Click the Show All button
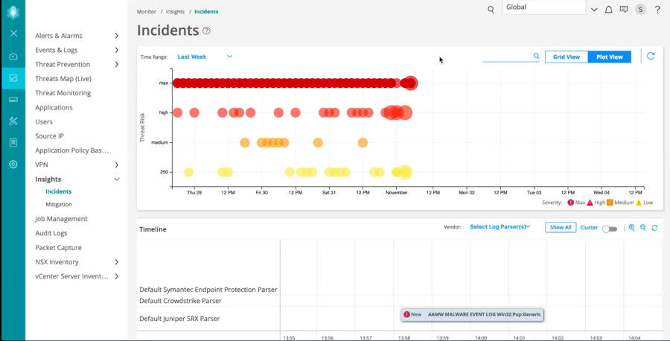670x341 pixels. coord(560,228)
